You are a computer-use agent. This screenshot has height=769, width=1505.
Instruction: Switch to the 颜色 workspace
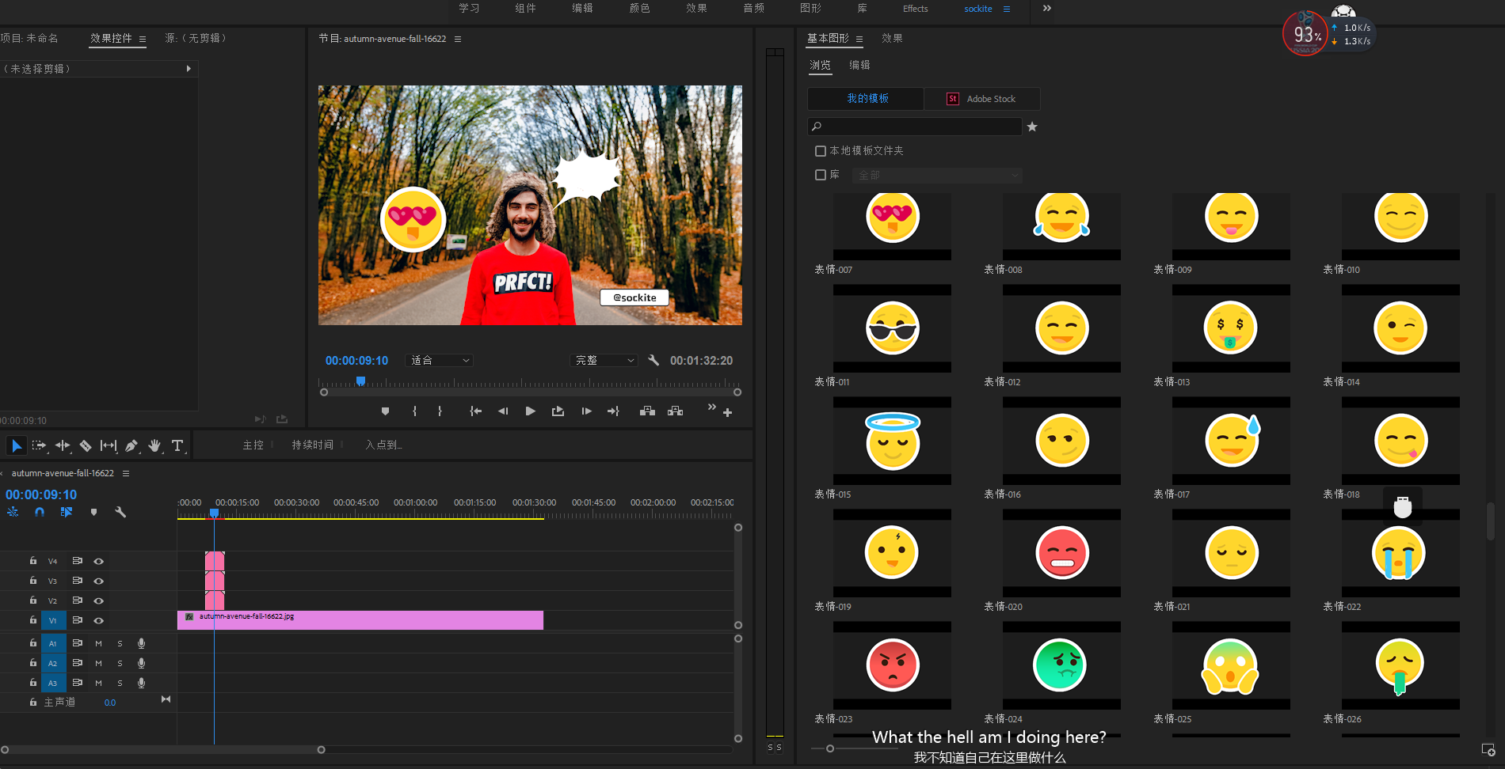tap(640, 9)
